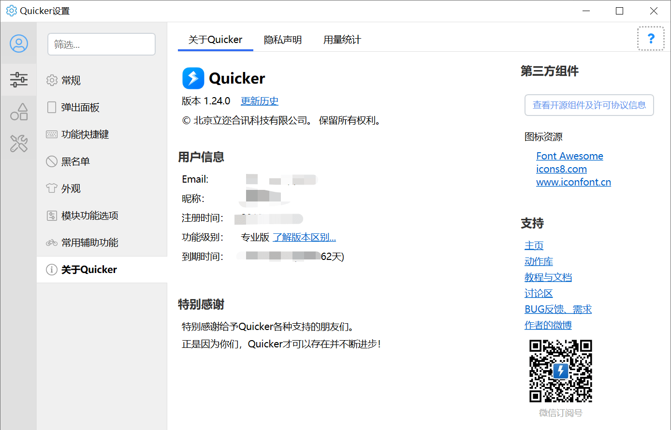Image resolution: width=671 pixels, height=430 pixels.
Task: Click the 微信订阅号 caption
Action: (561, 413)
